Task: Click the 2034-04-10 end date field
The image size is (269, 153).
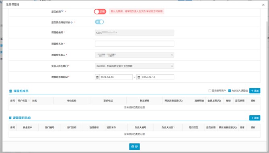Action: pyautogui.click(x=157, y=77)
